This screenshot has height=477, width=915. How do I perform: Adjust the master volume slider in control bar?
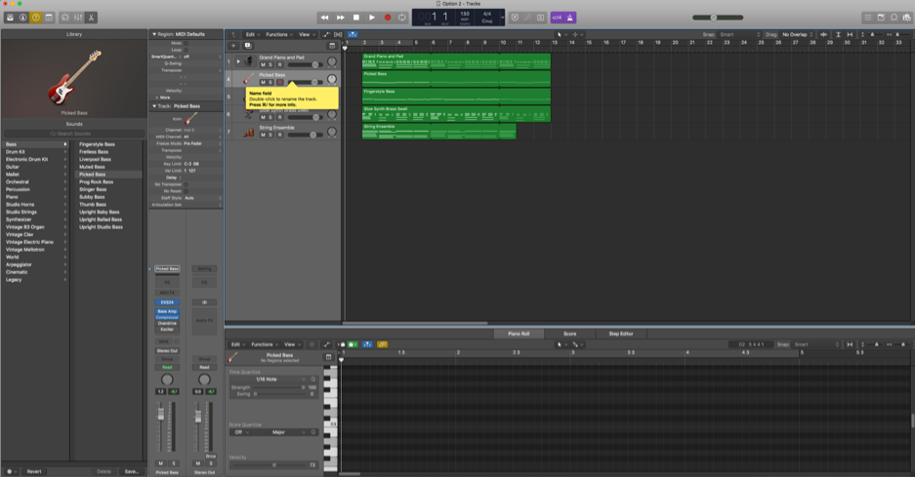714,18
